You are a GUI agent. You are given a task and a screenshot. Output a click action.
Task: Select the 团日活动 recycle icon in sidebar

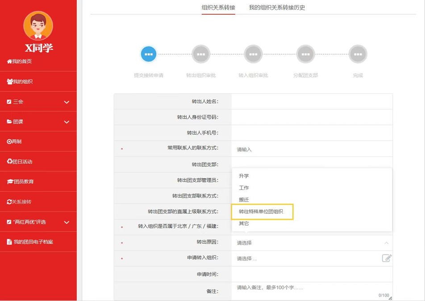pos(9,161)
